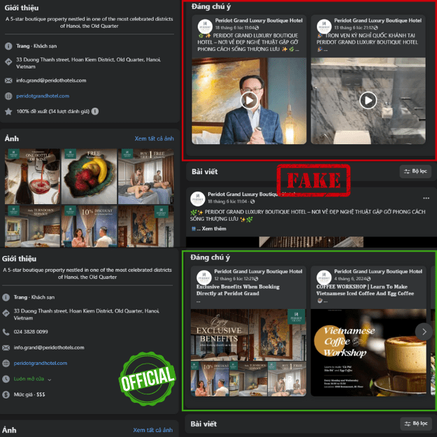437x437 pixels.
Task: Click the next arrow in the official Đáng chú ý carousel
Action: click(x=424, y=331)
